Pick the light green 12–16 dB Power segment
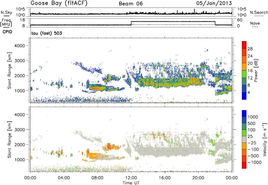The width and height of the screenshot is (268, 185). pyautogui.click(x=244, y=74)
